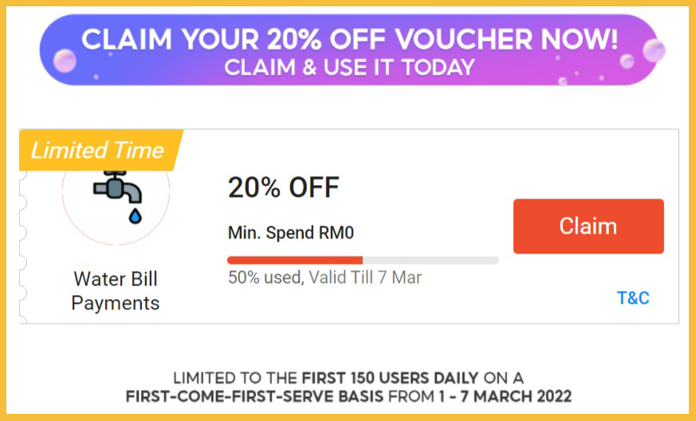Click the grey unfilled portion of usage bar
Image resolution: width=696 pixels, height=421 pixels.
(431, 260)
